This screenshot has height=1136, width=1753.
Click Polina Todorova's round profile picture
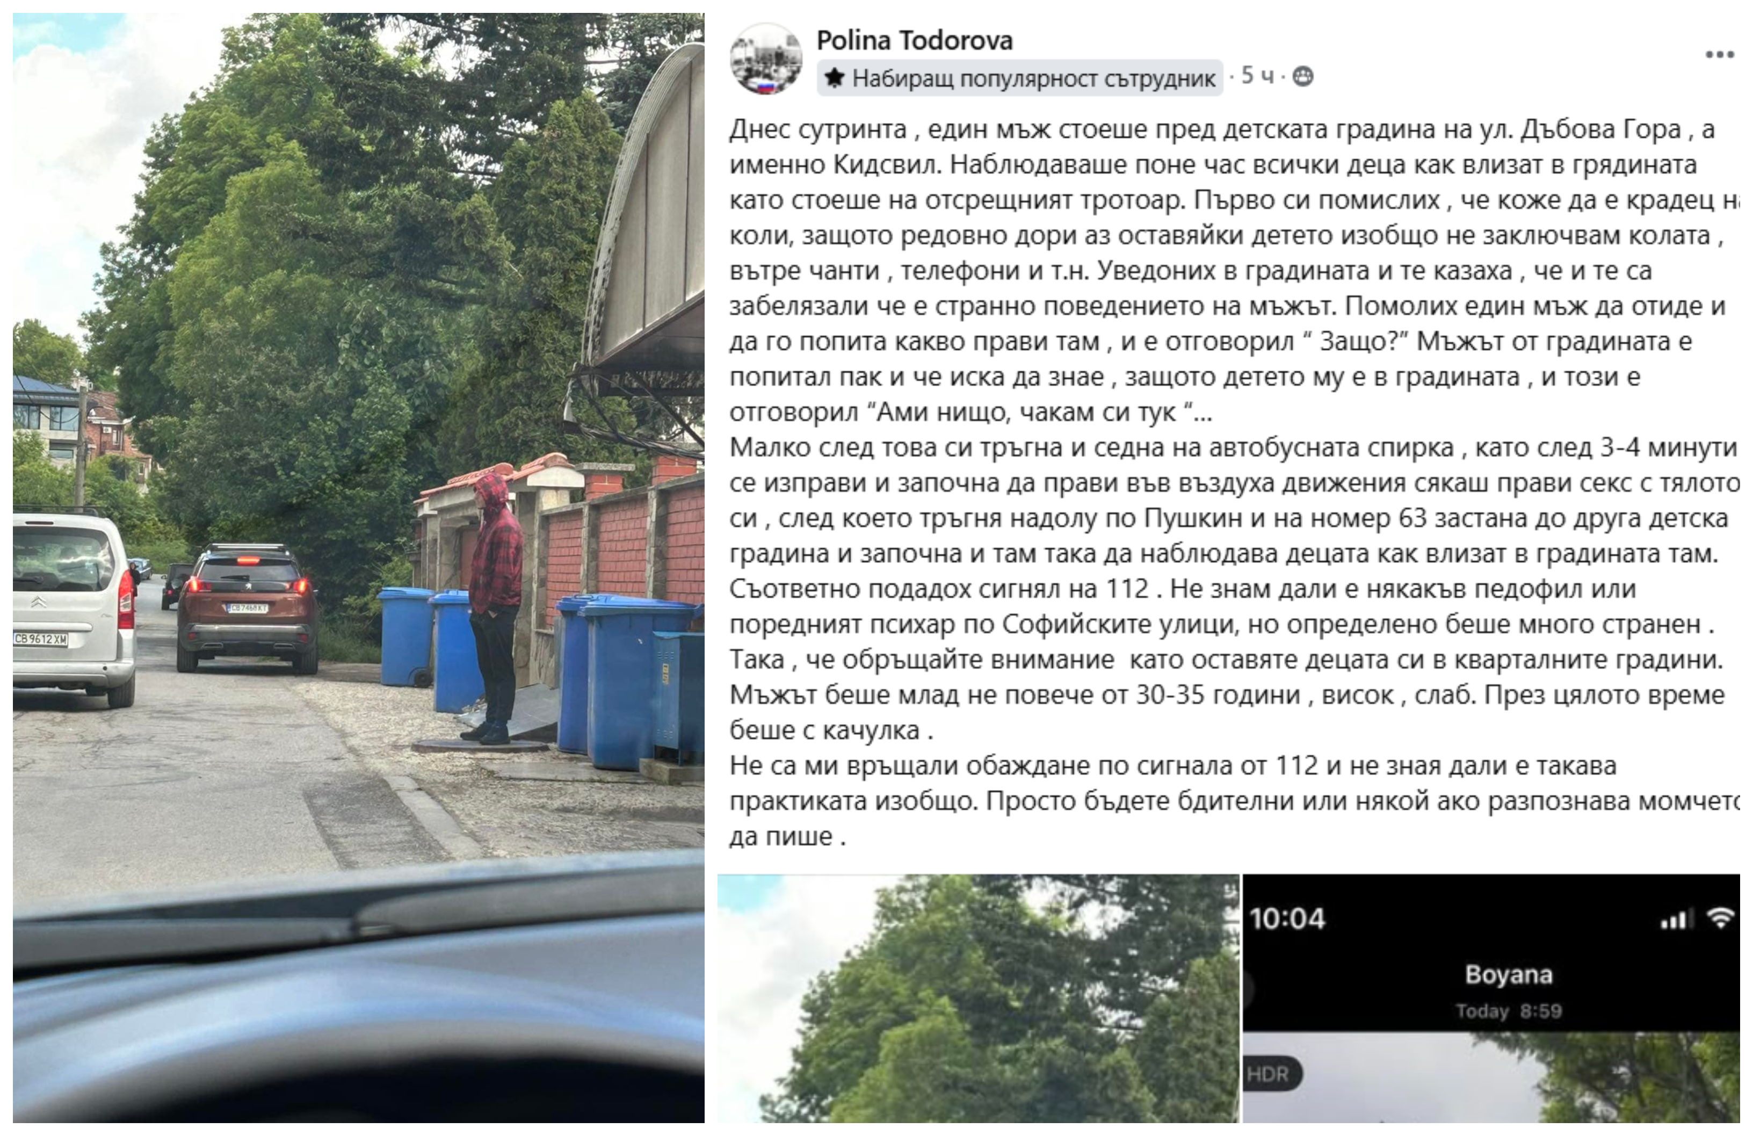pos(766,59)
